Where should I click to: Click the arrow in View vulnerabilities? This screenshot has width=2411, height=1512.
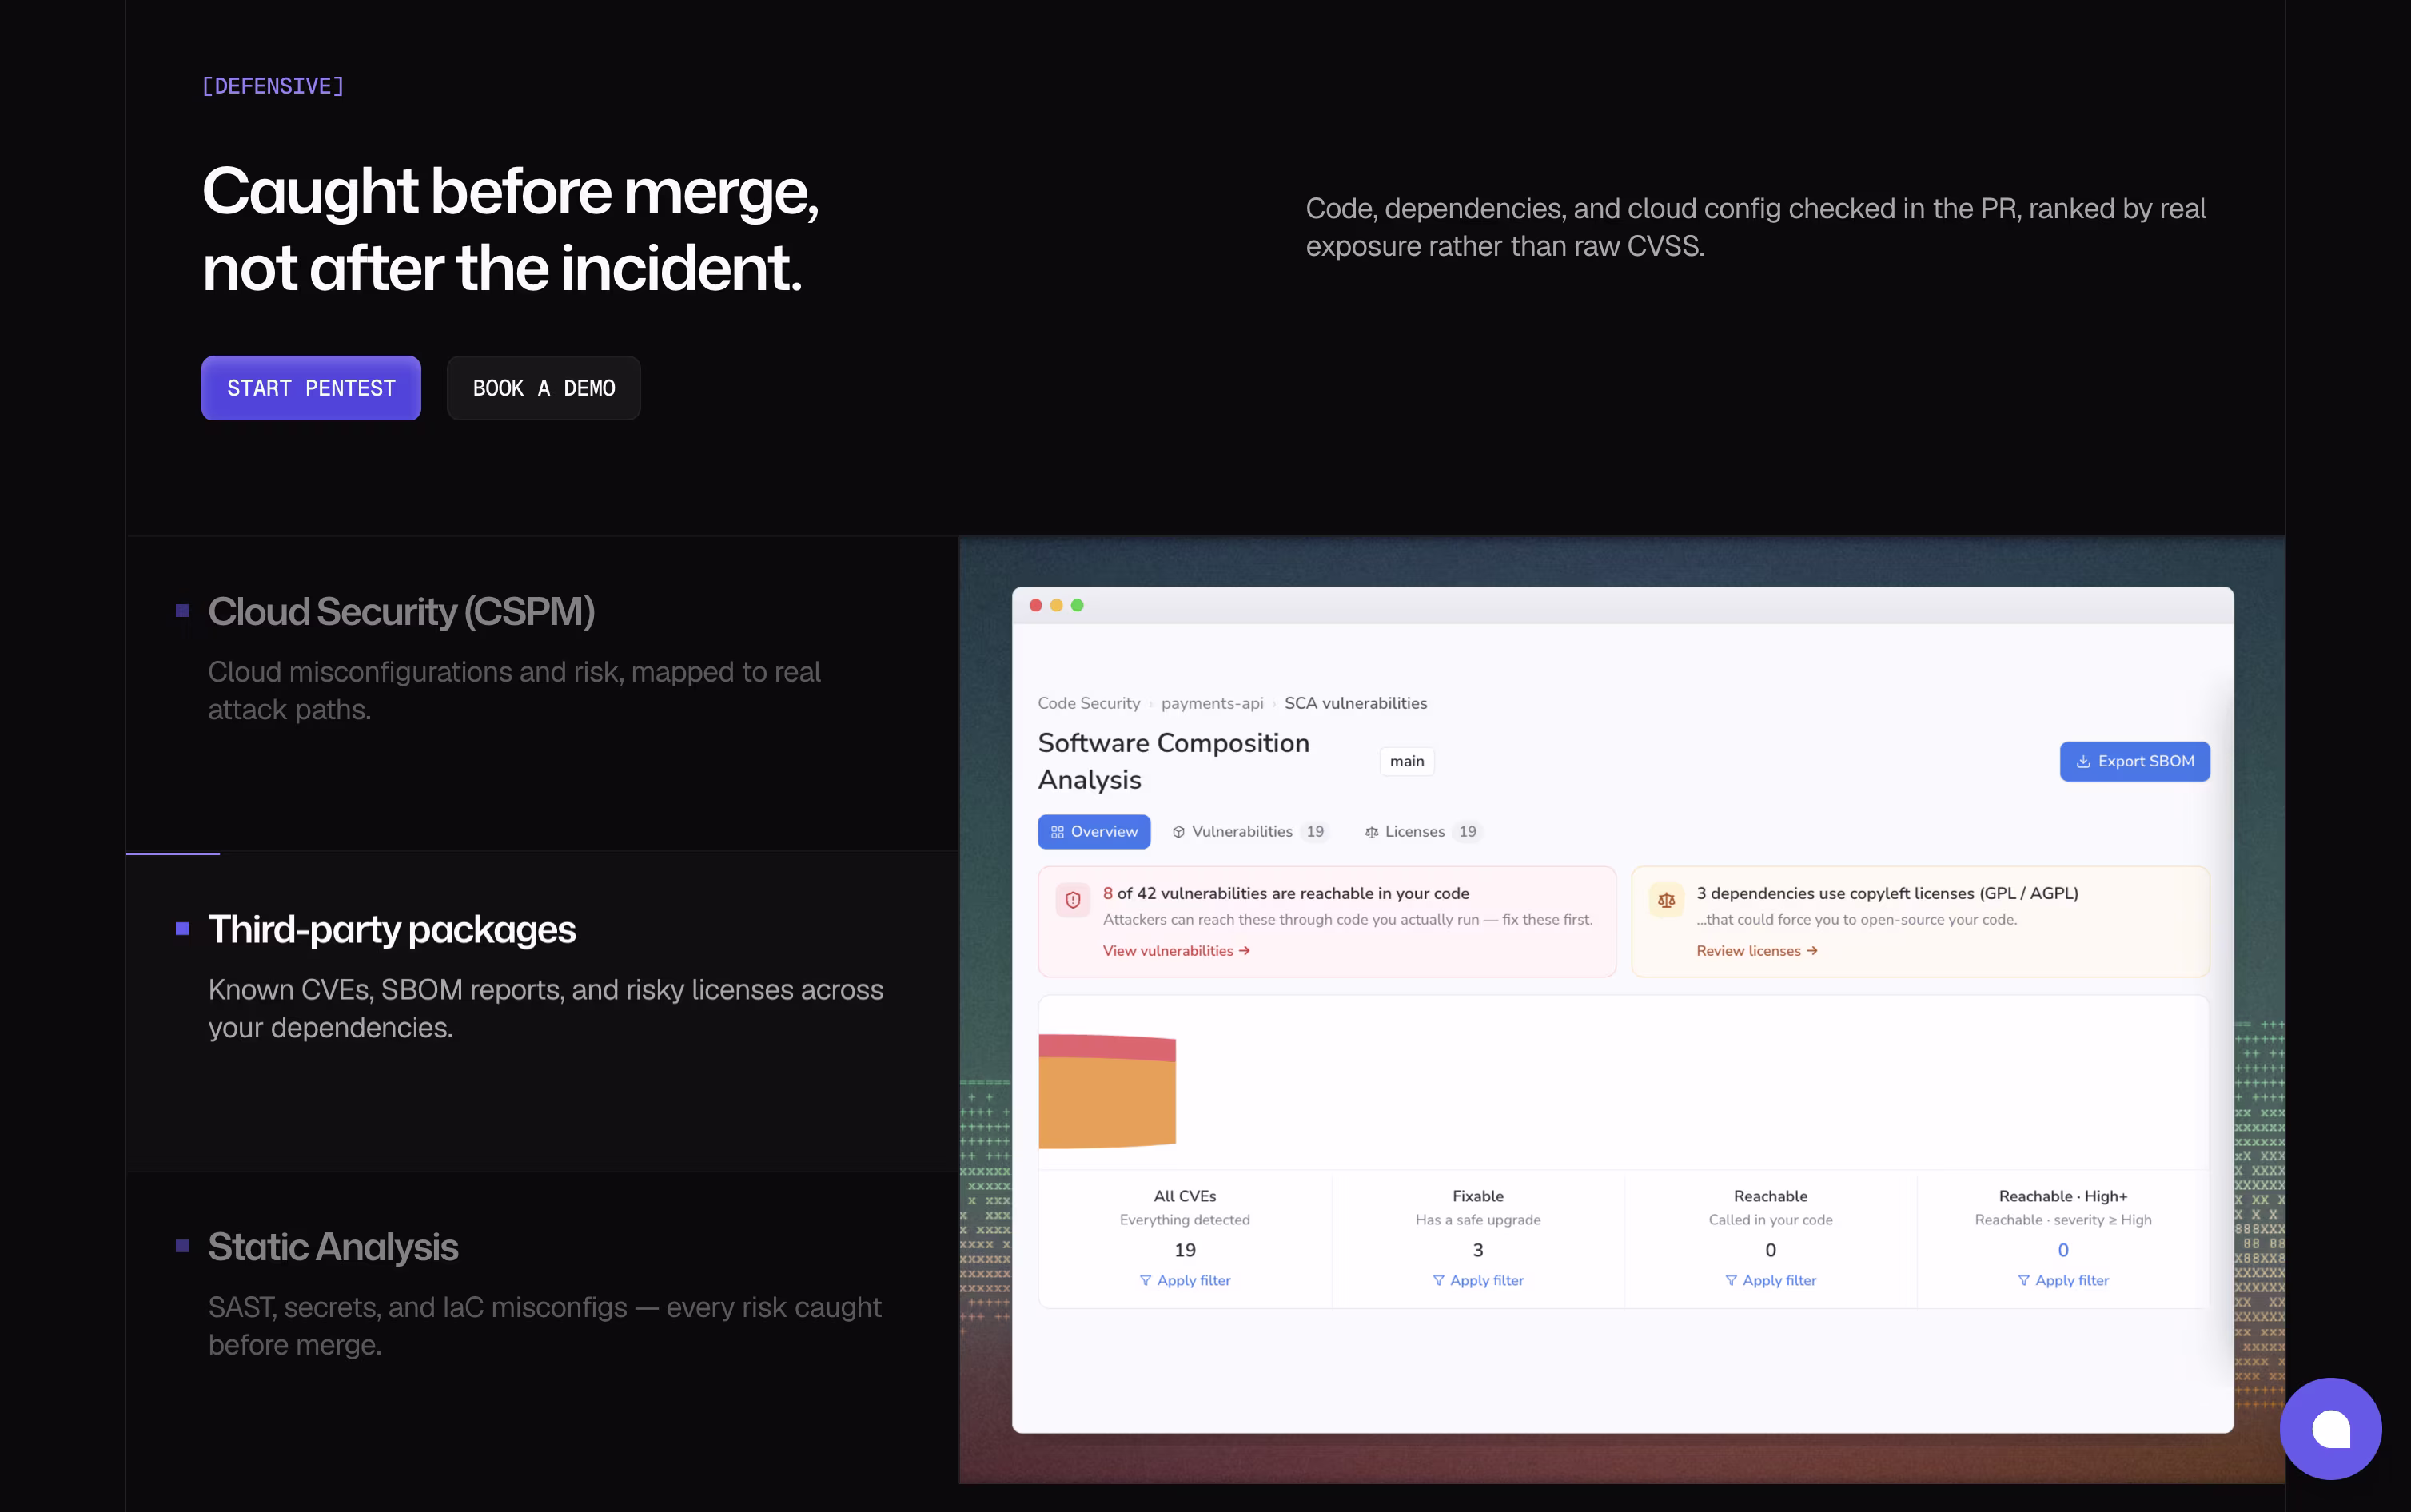[1245, 950]
